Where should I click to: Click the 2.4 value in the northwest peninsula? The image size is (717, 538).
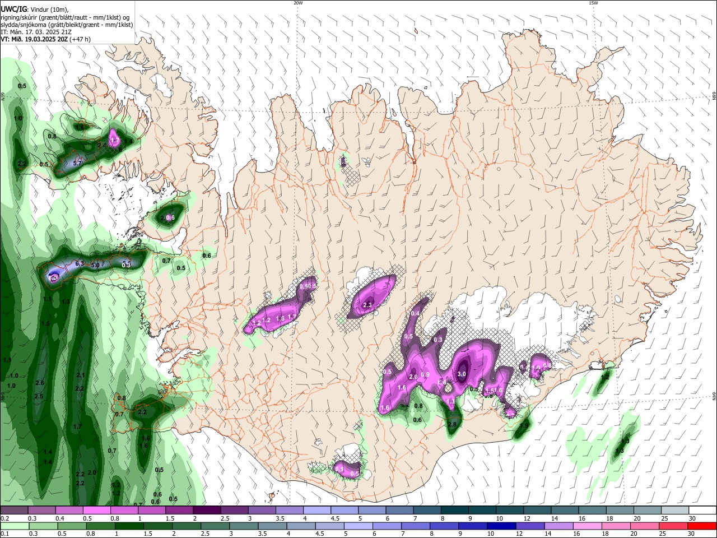pos(102,145)
